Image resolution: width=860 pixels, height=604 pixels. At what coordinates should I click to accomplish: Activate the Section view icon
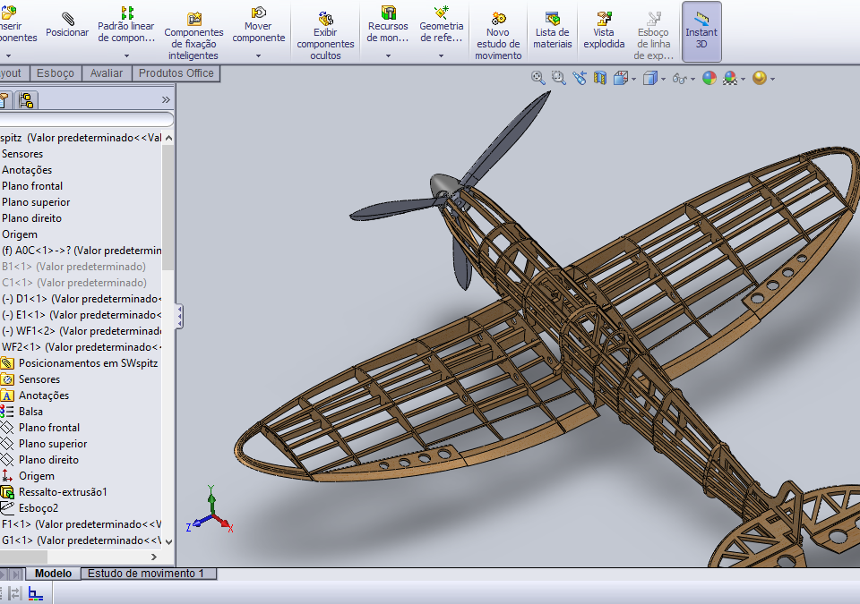[x=598, y=78]
